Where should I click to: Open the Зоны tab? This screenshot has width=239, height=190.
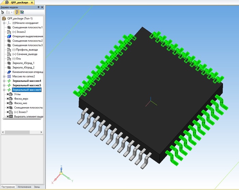click(x=37, y=187)
